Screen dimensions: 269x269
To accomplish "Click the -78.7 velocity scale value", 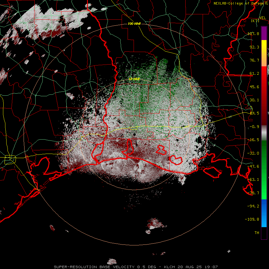I will coord(253,193).
